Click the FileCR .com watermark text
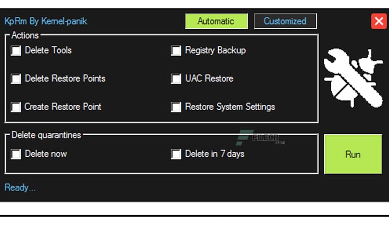This screenshot has width=389, height=225. pyautogui.click(x=280, y=142)
